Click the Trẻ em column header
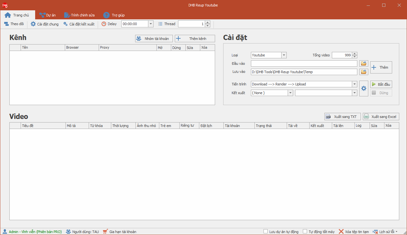Image resolution: width=407 pixels, height=235 pixels. click(x=169, y=126)
